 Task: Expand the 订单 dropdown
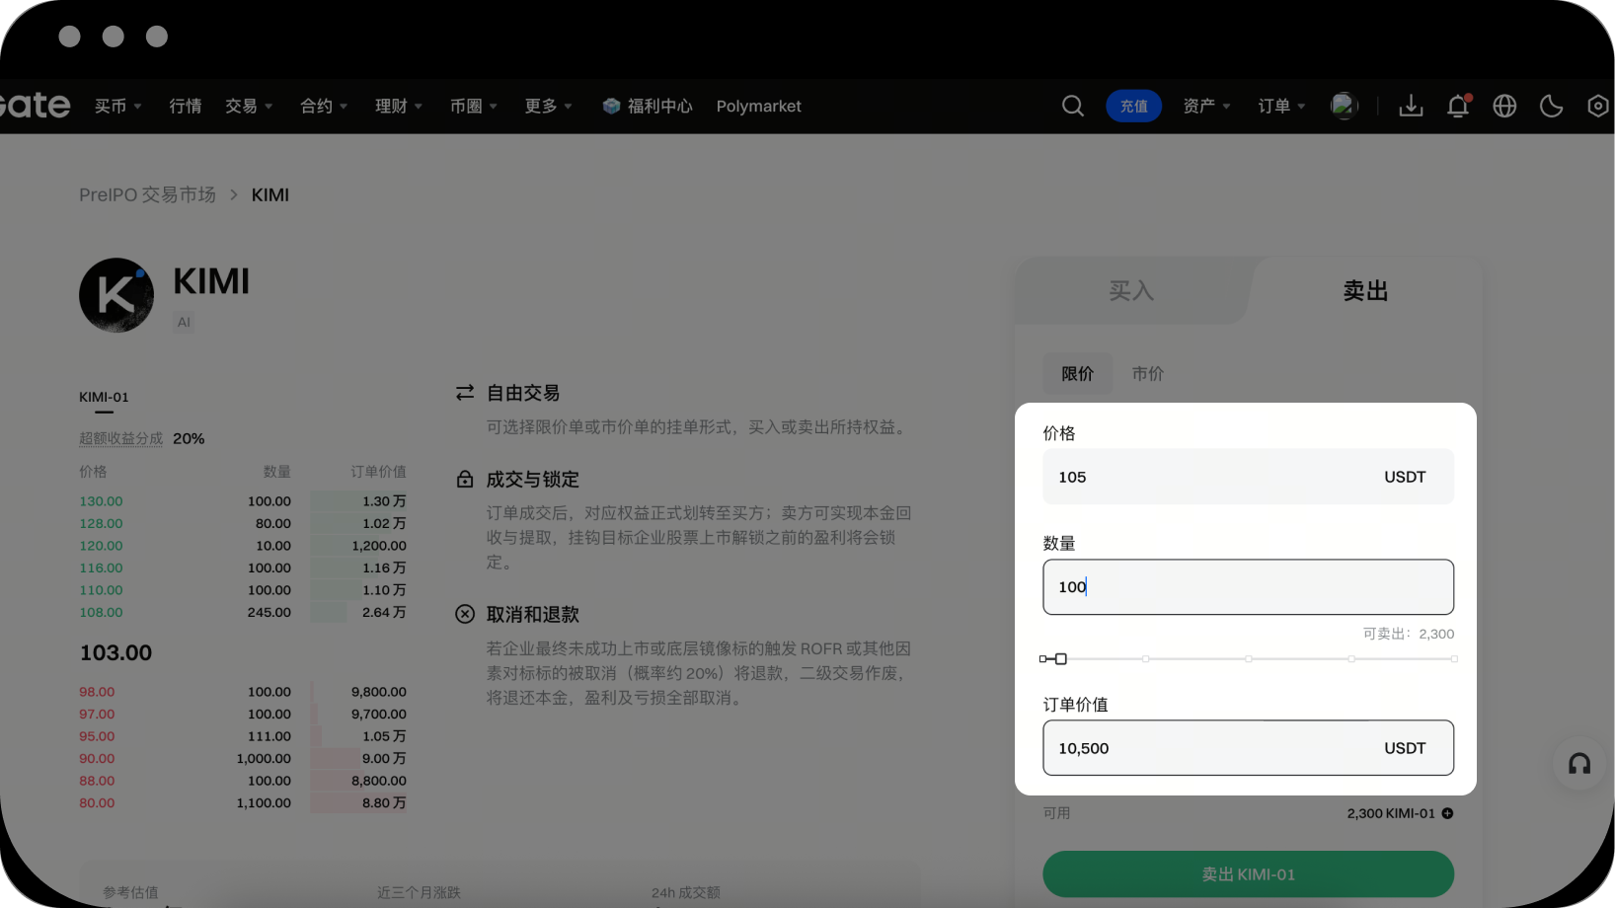tap(1281, 106)
